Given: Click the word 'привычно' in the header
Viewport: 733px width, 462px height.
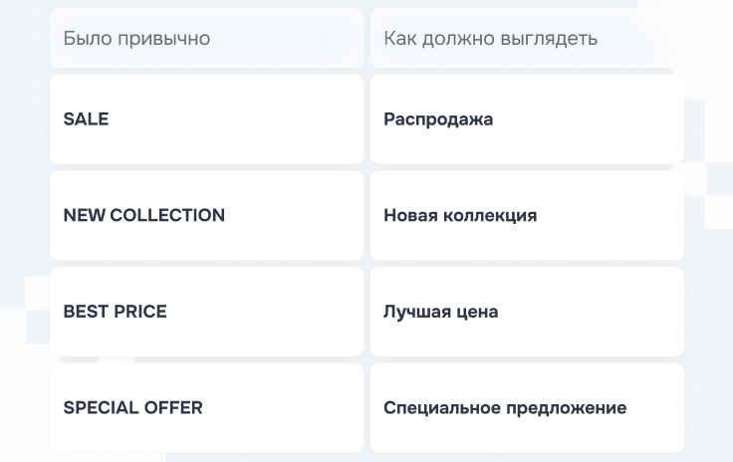Looking at the screenshot, I should [165, 39].
